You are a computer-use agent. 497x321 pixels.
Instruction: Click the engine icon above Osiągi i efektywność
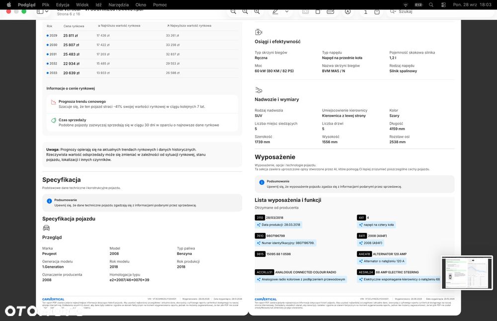tap(258, 32)
